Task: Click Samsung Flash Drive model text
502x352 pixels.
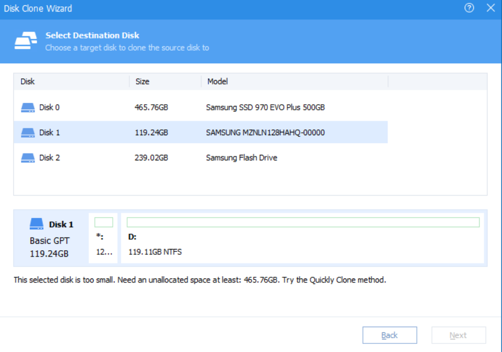Action: (242, 158)
